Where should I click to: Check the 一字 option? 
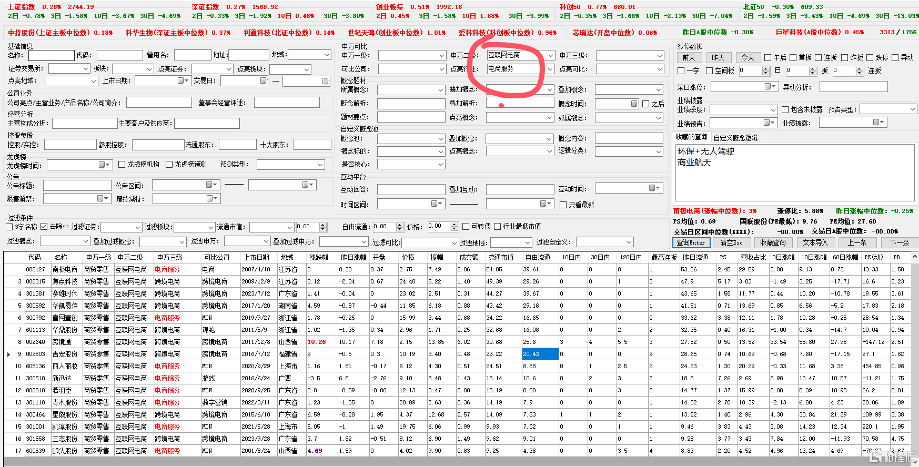[x=681, y=70]
